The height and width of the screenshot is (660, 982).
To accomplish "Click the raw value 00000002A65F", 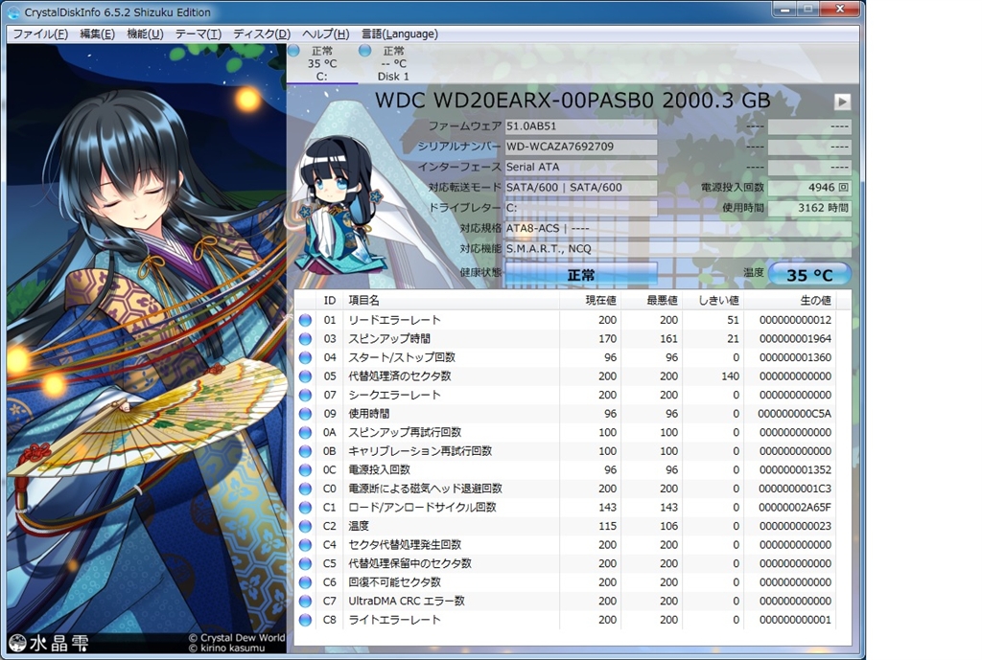I will (x=795, y=508).
